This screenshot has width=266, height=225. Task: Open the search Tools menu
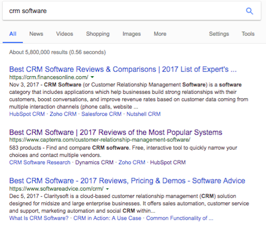(248, 34)
